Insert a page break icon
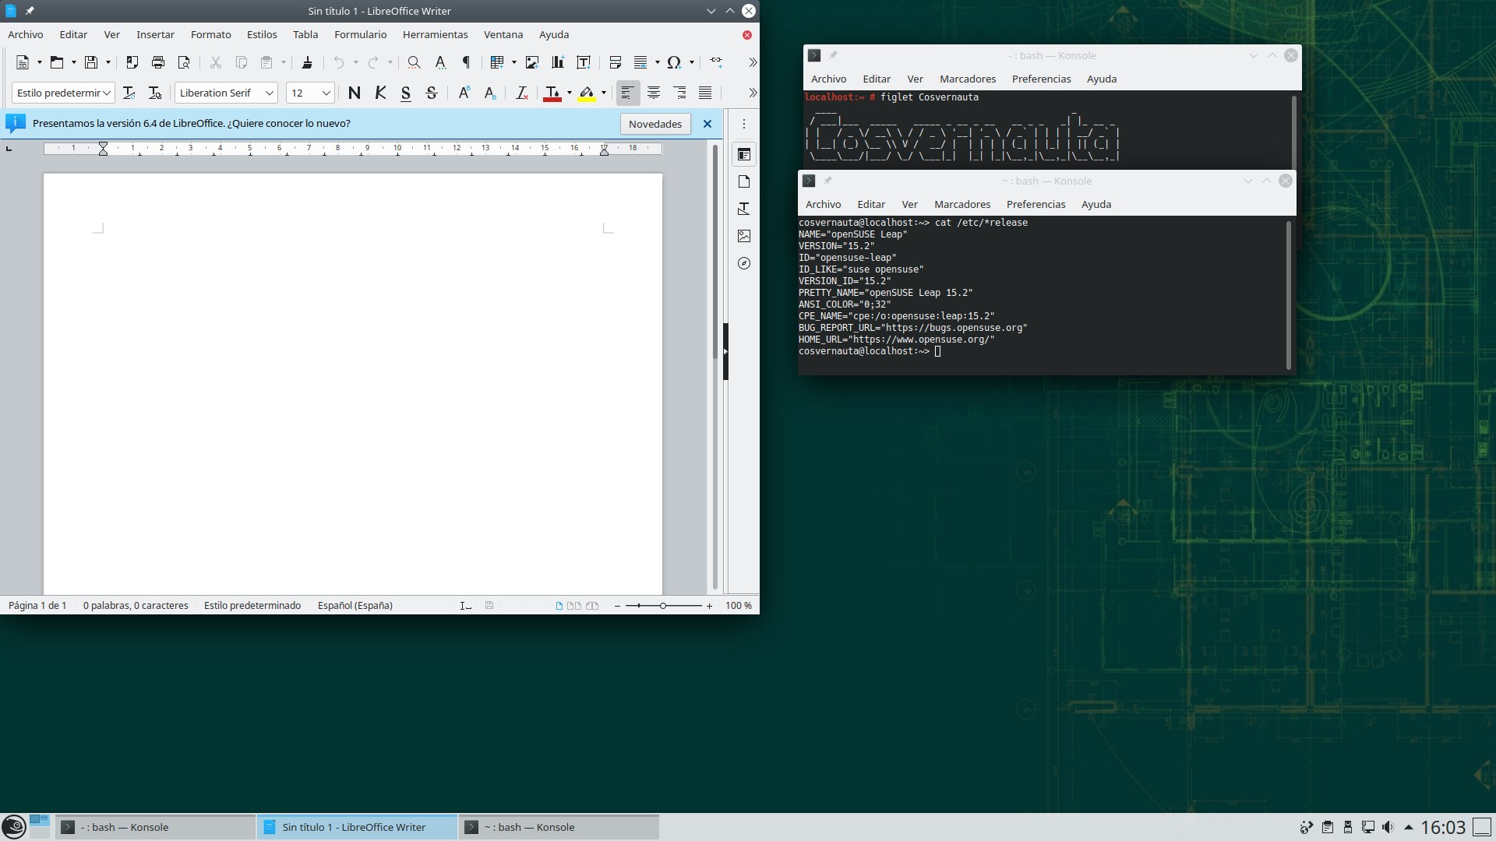 pos(616,62)
